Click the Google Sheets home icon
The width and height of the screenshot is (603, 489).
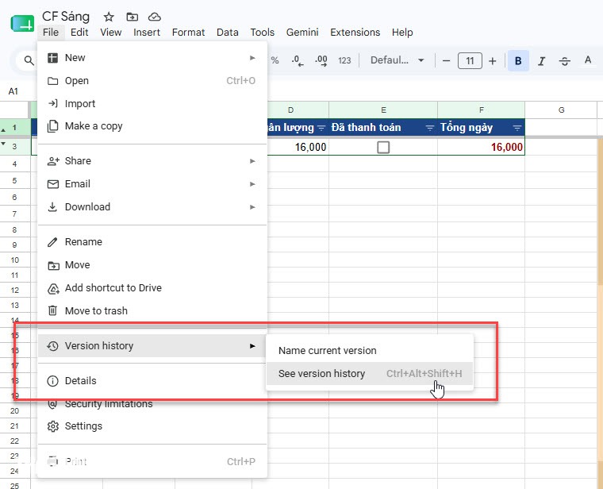pos(22,24)
